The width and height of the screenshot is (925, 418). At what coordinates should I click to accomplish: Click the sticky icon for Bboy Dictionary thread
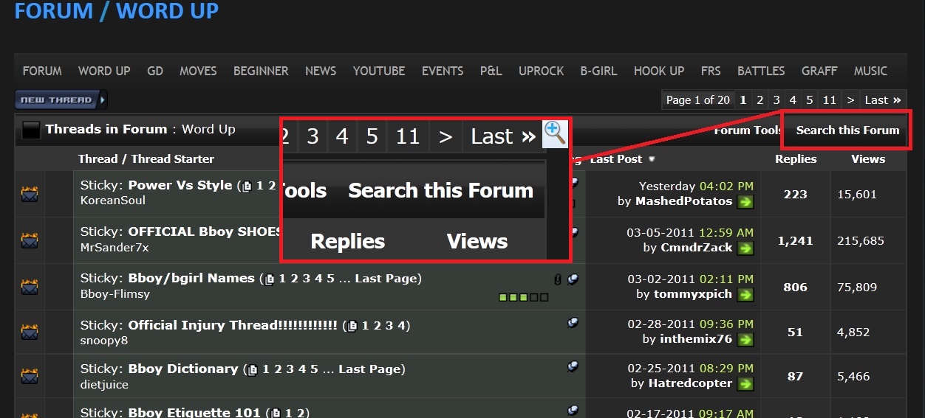(x=30, y=377)
